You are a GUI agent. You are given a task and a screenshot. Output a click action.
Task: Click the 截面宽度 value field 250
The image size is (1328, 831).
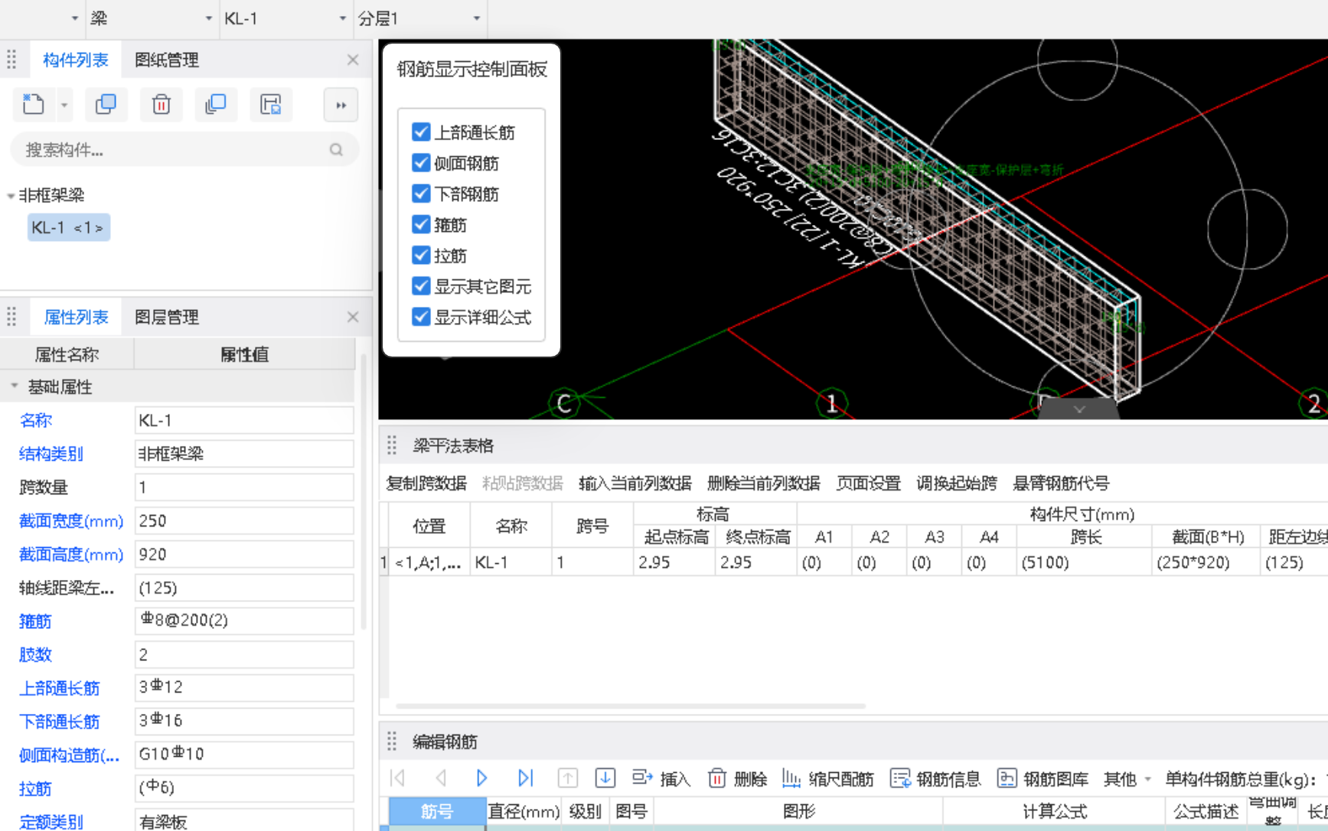click(244, 521)
